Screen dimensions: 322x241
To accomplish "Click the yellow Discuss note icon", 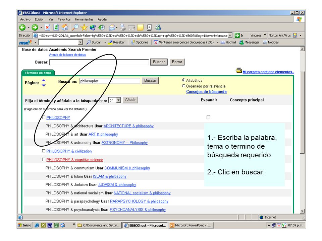I will click(141, 27).
